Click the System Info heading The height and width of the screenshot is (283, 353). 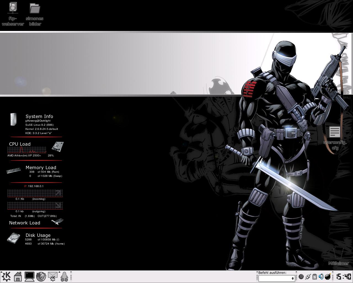click(39, 116)
